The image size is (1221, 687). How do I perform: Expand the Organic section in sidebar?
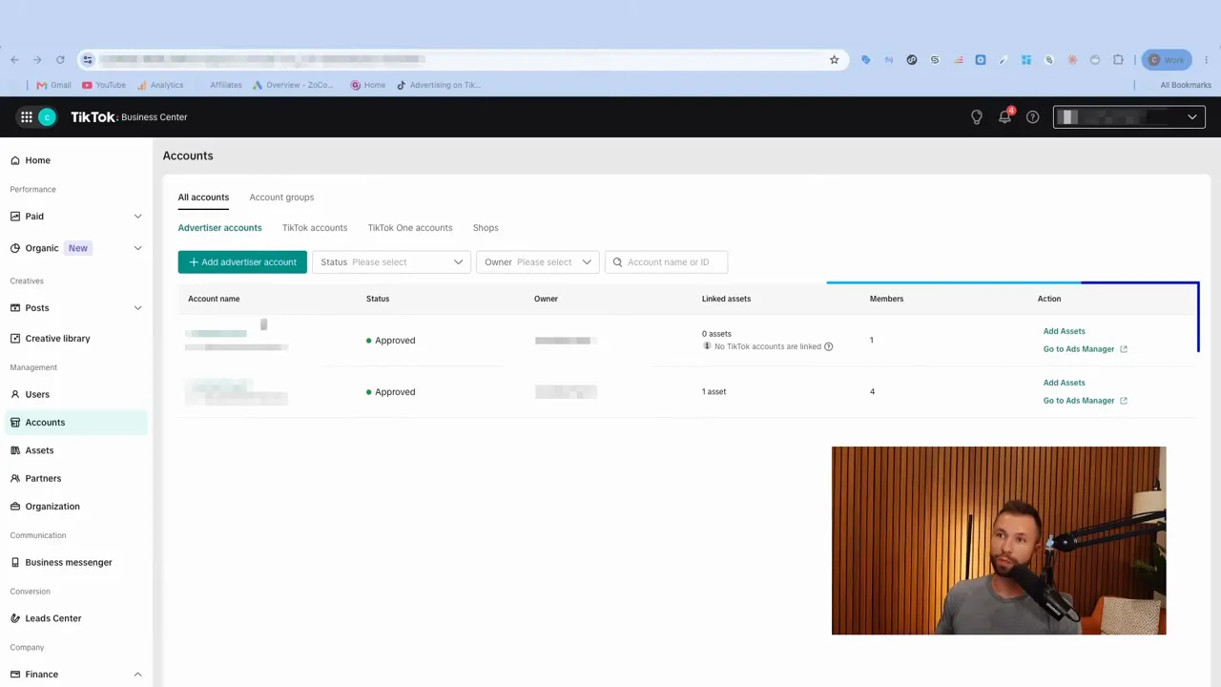click(76, 248)
